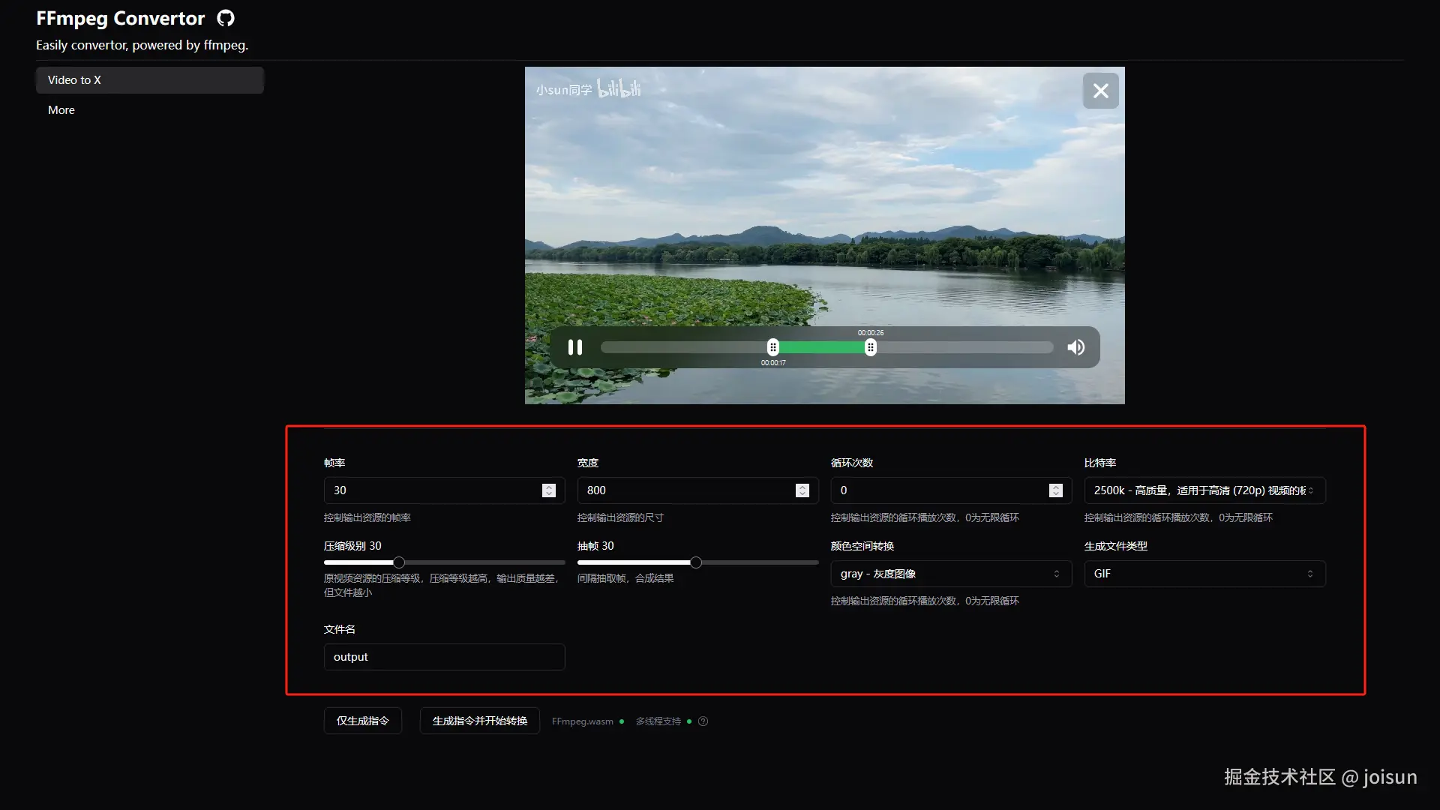Select the Video to X tab
Screen dimensions: 1440x810
(150, 80)
